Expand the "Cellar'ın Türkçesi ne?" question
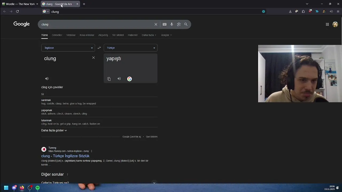Image resolution: width=342 pixels, height=192 pixels. pyautogui.click(x=99, y=183)
